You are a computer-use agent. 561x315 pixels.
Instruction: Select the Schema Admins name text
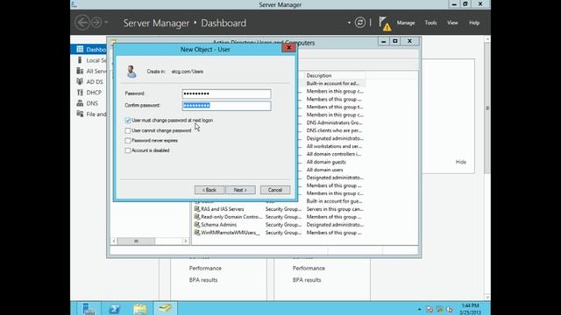(218, 225)
